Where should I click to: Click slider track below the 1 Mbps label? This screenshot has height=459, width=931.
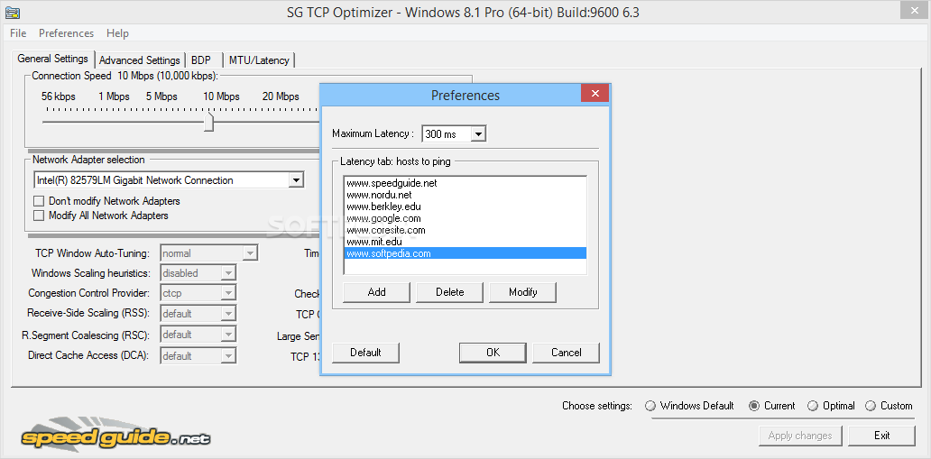point(114,122)
